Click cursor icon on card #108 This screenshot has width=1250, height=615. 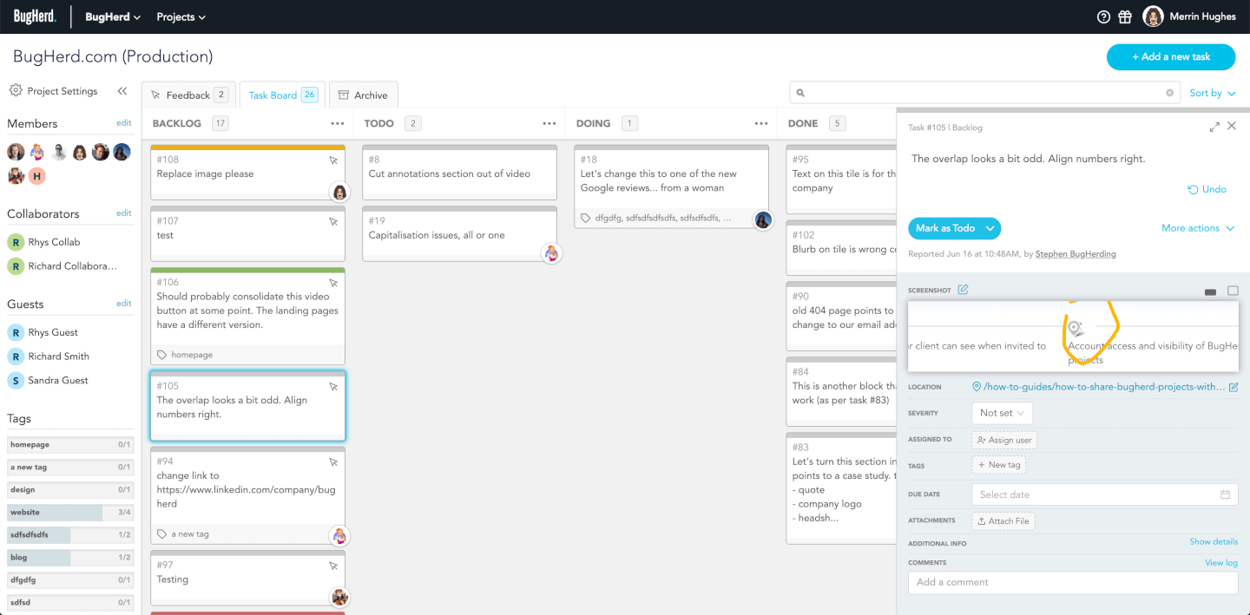333,160
